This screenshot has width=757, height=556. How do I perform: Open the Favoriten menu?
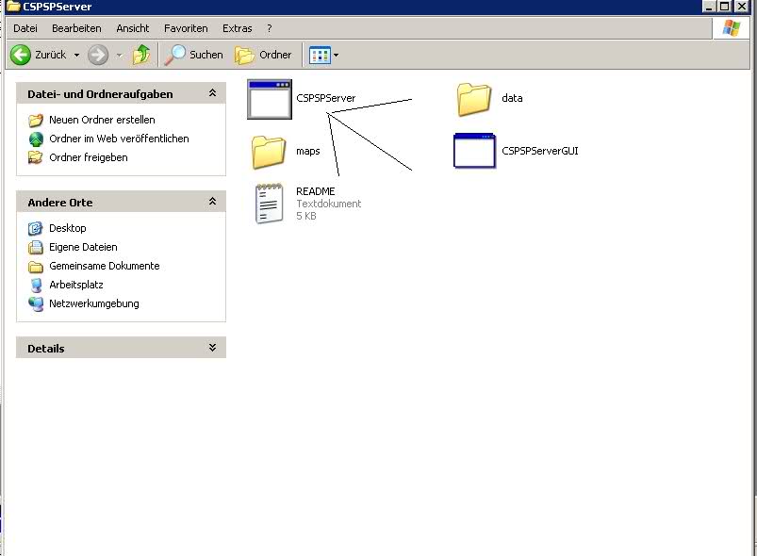click(186, 28)
